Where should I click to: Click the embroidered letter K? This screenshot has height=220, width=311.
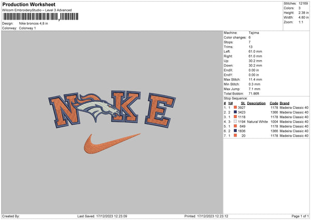coord(126,106)
